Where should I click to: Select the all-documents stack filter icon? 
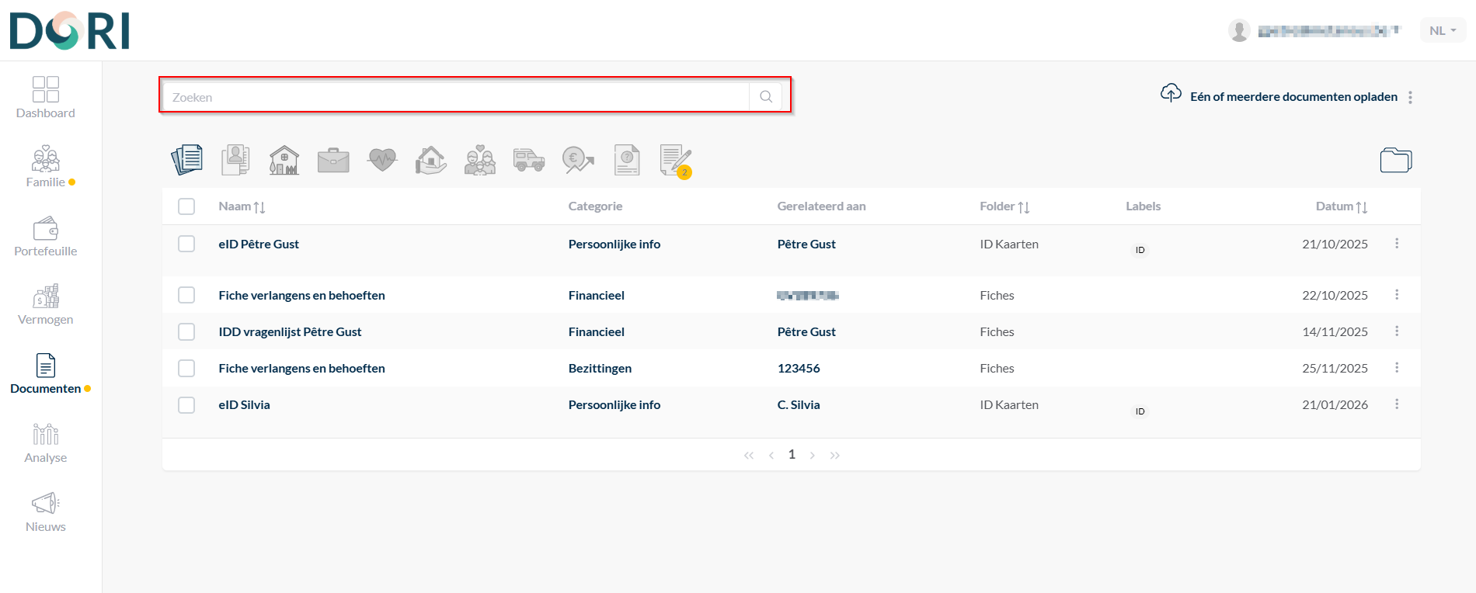pos(187,160)
